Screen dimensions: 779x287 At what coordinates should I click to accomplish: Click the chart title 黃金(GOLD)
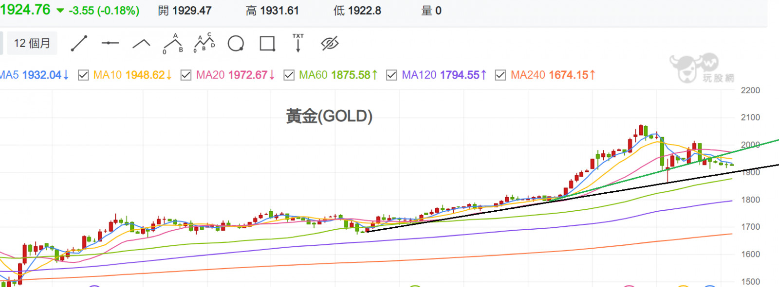click(329, 116)
